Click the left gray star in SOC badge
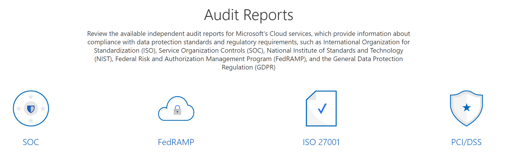Image resolution: width=505 pixels, height=161 pixels. tap(19, 109)
